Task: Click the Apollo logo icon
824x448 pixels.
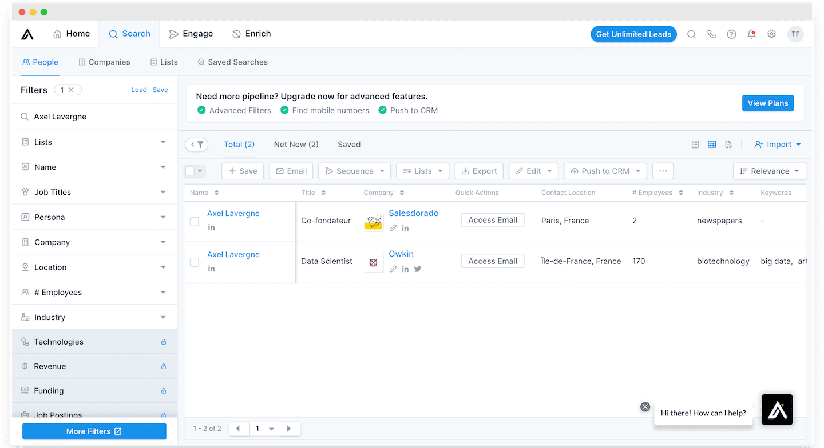Action: pos(27,34)
